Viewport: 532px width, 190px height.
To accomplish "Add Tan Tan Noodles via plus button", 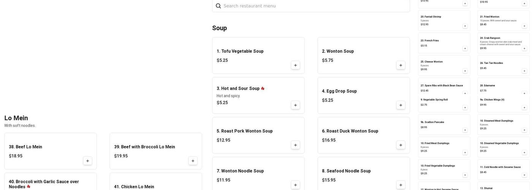I will click(x=524, y=71).
